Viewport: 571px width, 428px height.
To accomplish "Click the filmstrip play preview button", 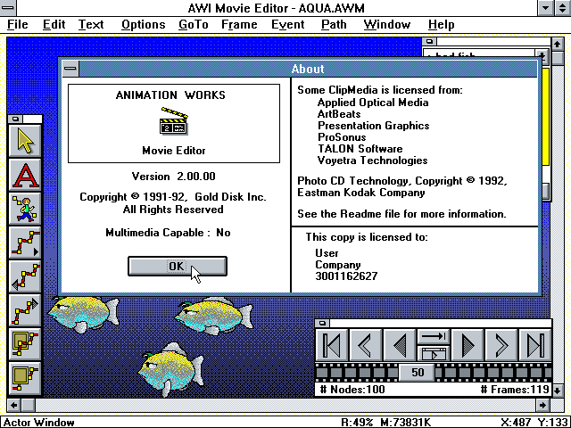I will pyautogui.click(x=434, y=353).
